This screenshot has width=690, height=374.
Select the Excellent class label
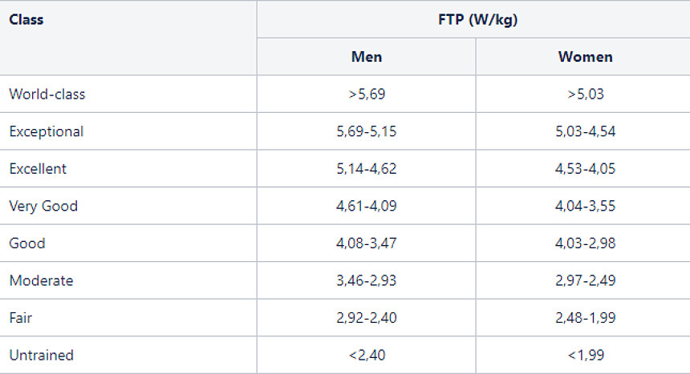pos(38,169)
